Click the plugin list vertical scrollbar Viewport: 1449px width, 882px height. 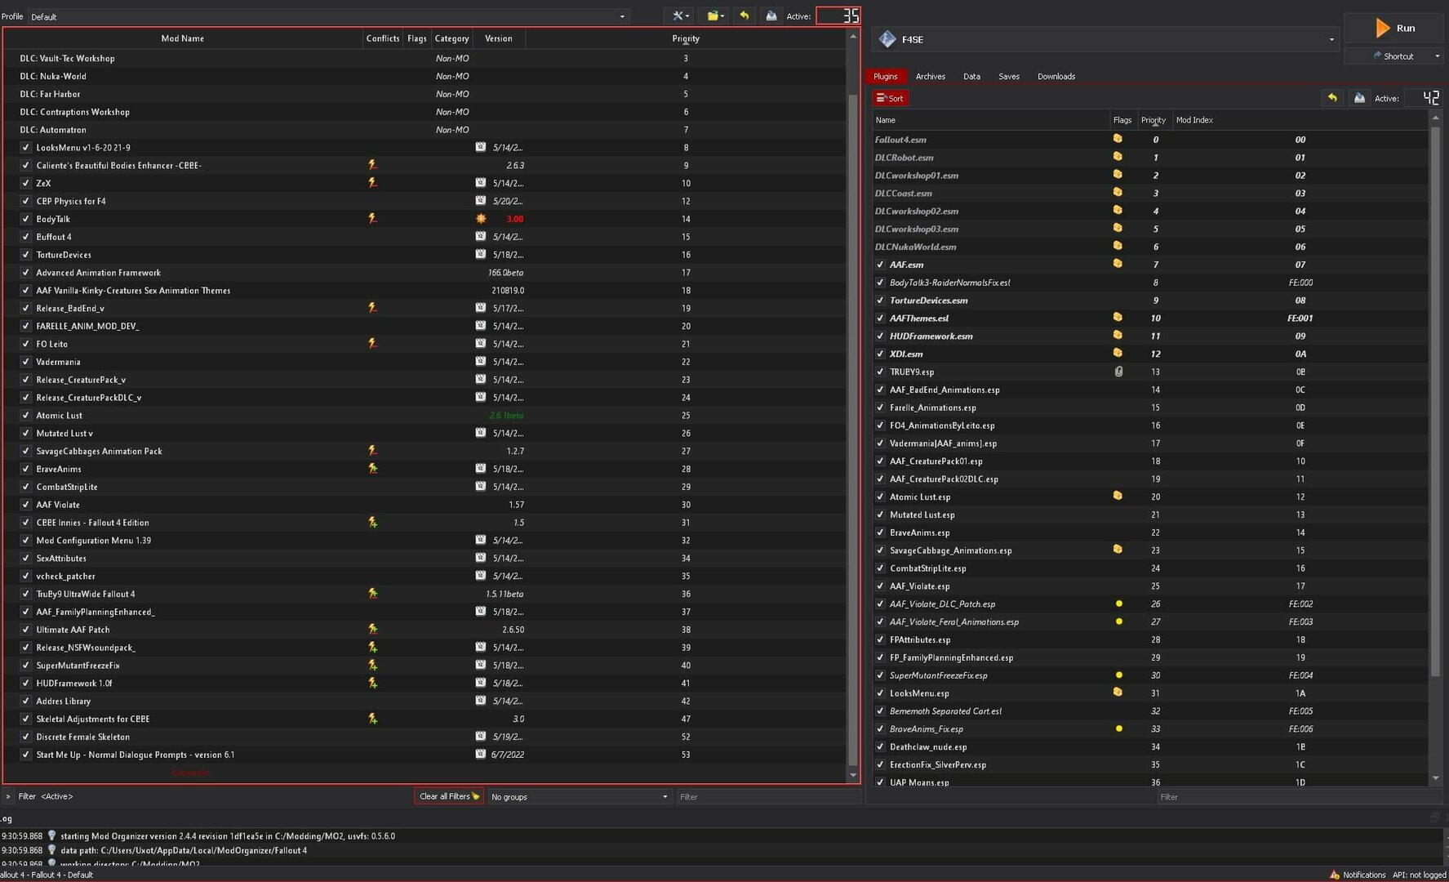[x=1436, y=400]
